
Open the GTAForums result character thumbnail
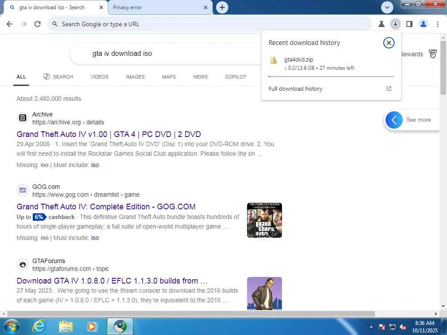pos(264,294)
